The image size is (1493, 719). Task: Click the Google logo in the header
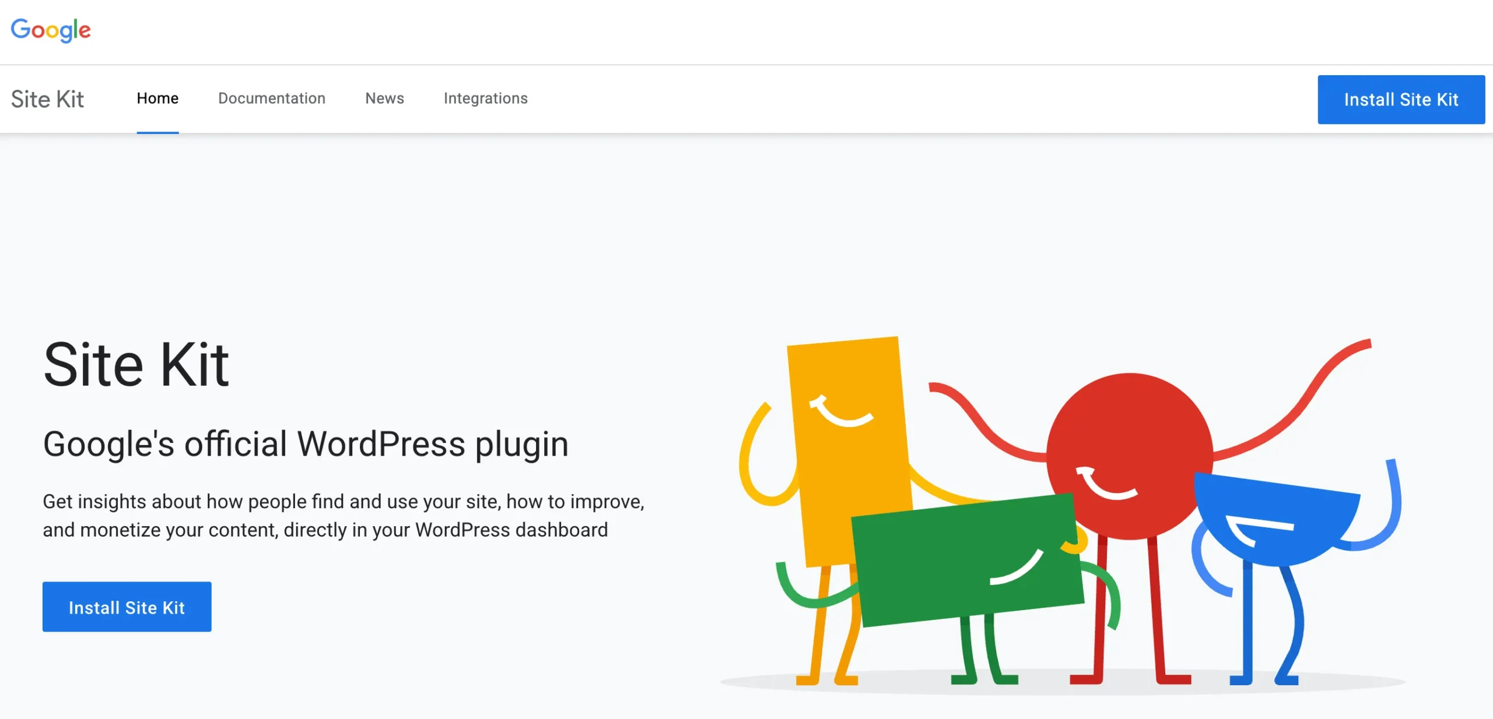click(x=51, y=30)
